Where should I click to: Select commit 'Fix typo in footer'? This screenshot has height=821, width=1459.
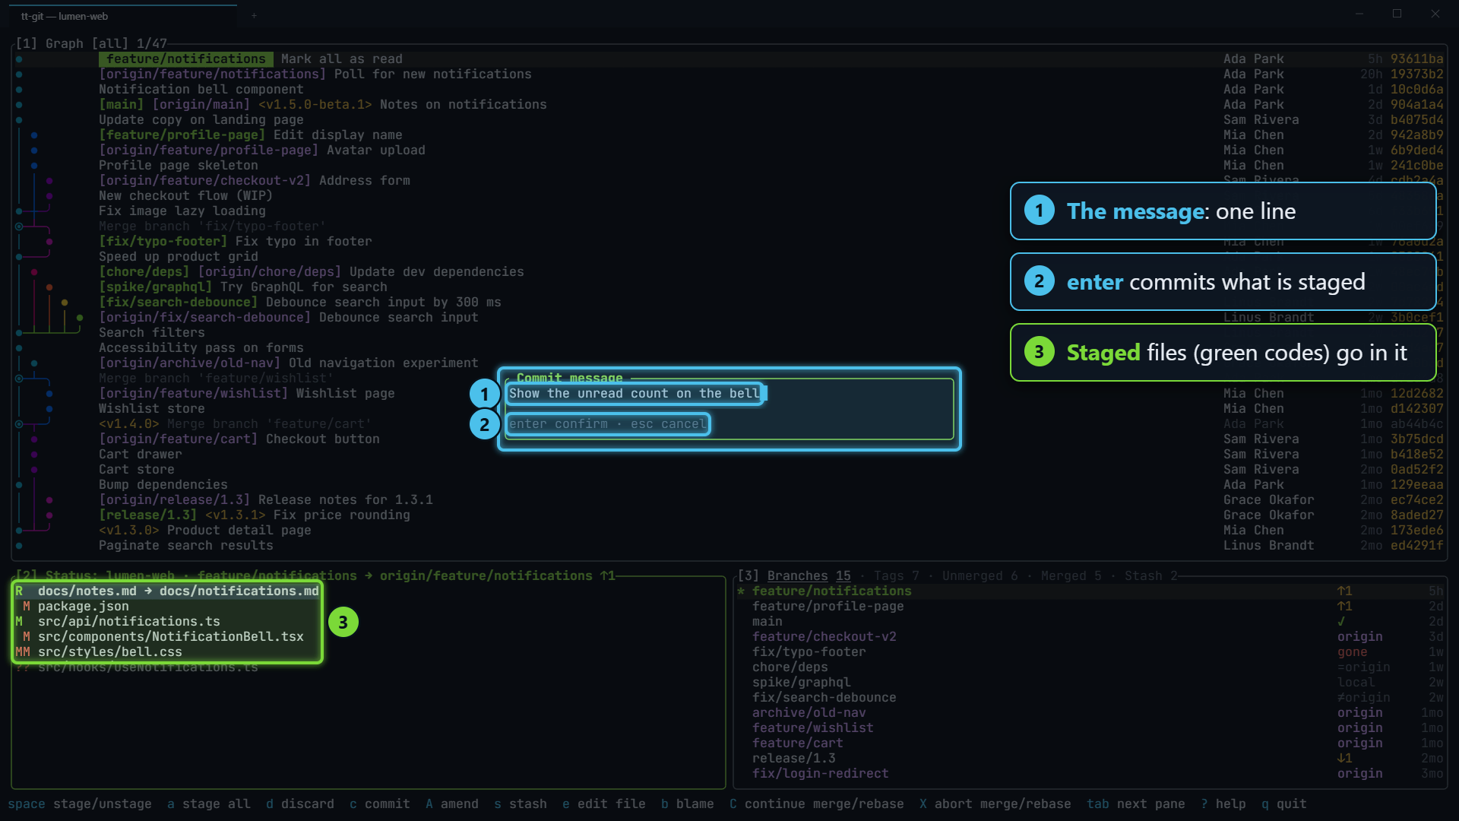(729, 241)
